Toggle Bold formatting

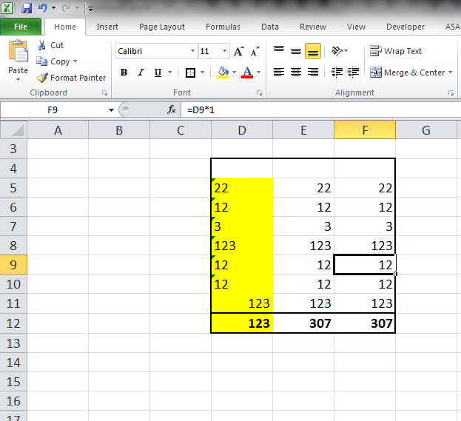click(124, 73)
